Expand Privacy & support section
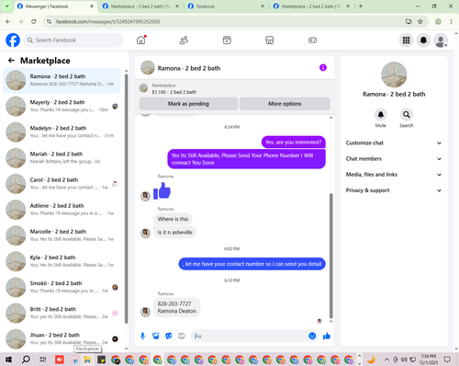This screenshot has height=366, width=459. tap(394, 190)
